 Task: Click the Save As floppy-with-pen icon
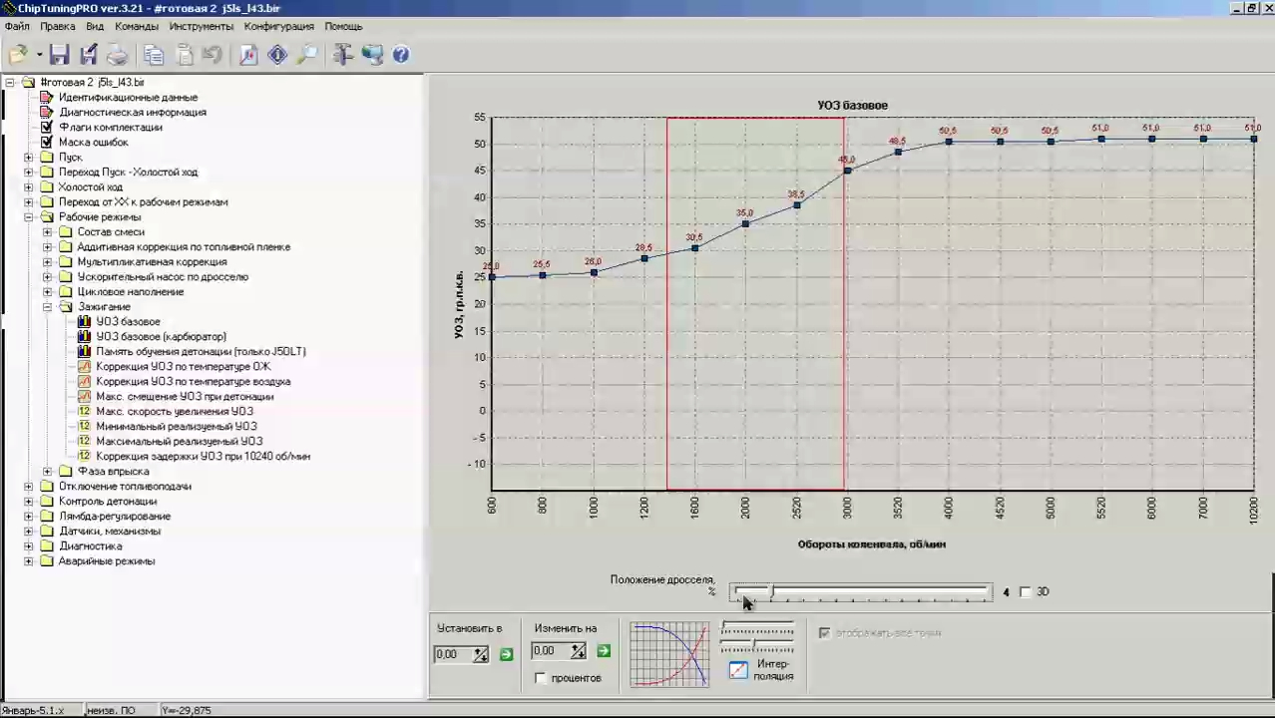click(89, 55)
